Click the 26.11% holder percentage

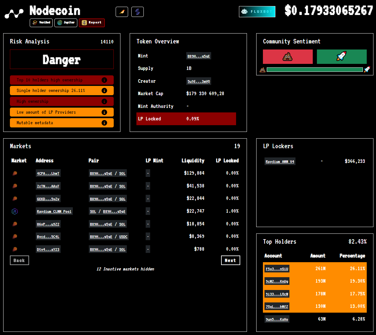tap(357, 269)
